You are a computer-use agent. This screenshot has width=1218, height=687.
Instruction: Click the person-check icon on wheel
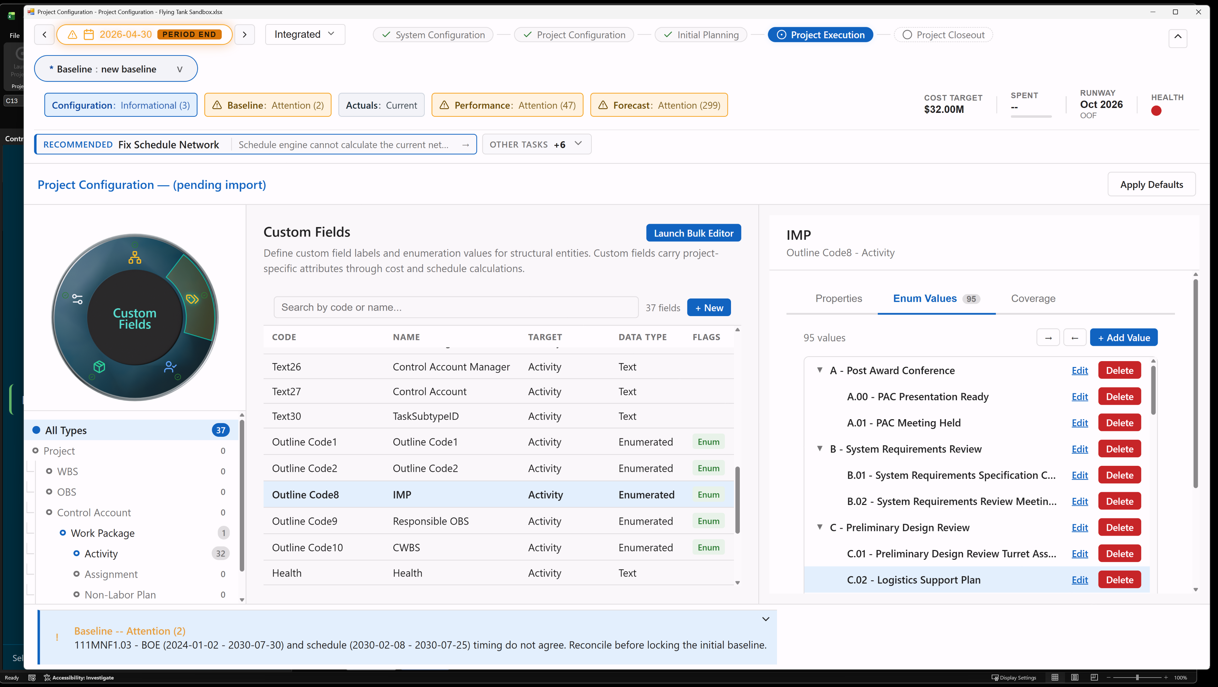(170, 366)
